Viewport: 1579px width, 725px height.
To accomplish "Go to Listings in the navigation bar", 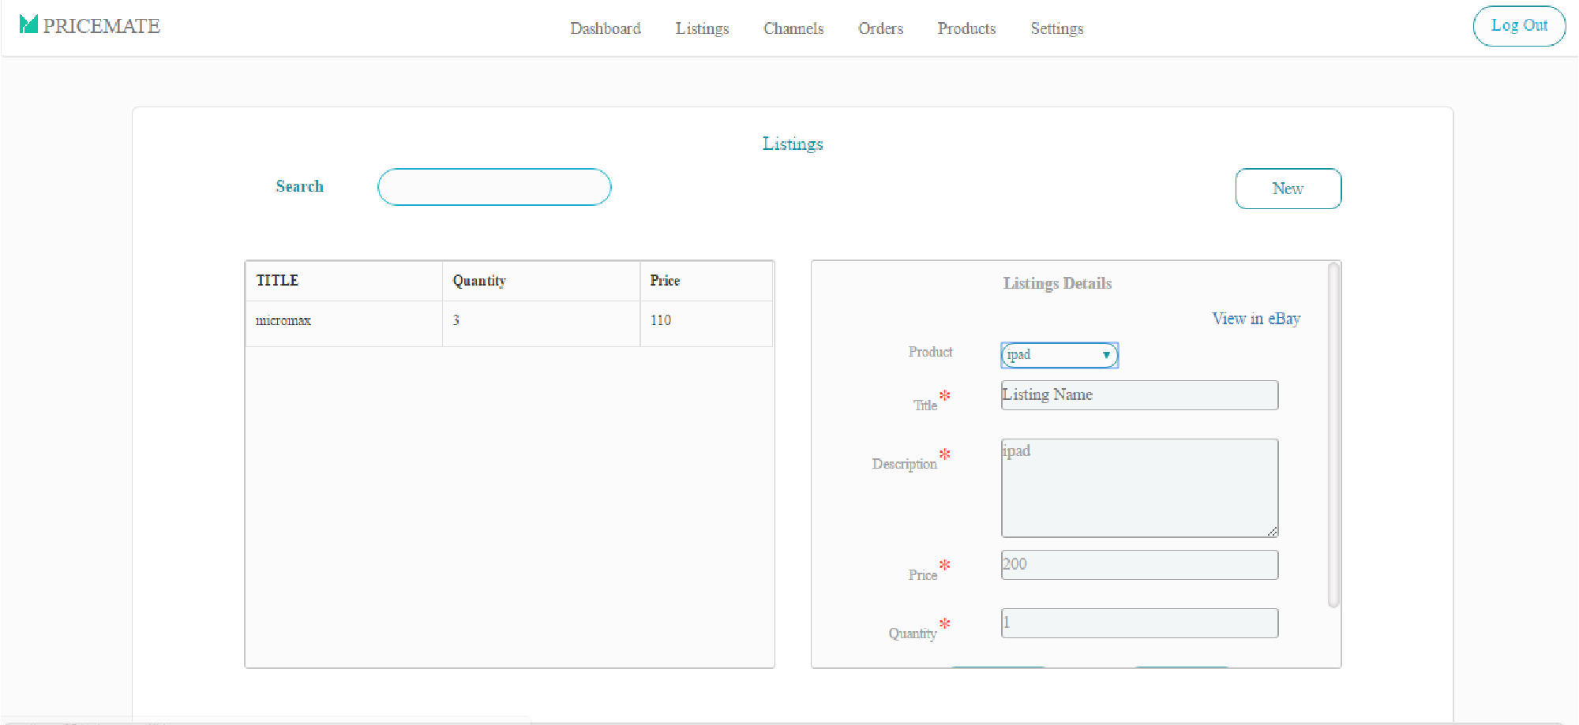I will point(701,28).
